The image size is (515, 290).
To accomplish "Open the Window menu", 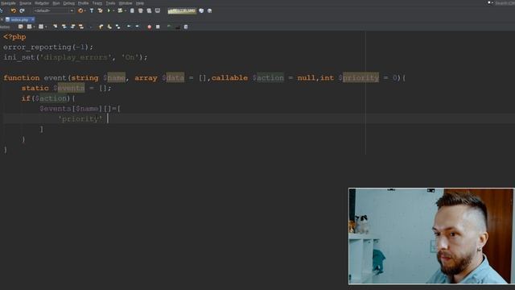I will tap(126, 3).
